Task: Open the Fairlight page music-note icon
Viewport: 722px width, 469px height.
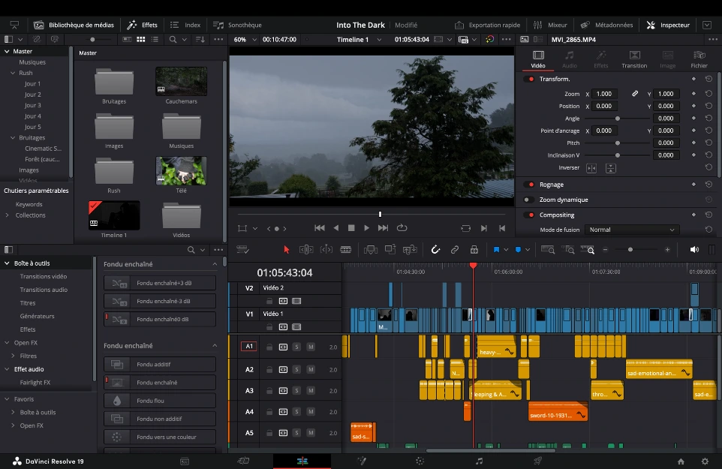Action: click(x=479, y=461)
